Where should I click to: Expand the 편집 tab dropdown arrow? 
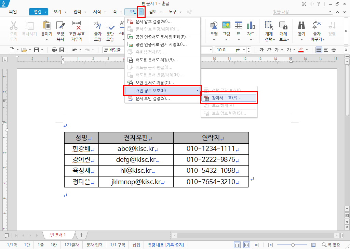click(45, 12)
